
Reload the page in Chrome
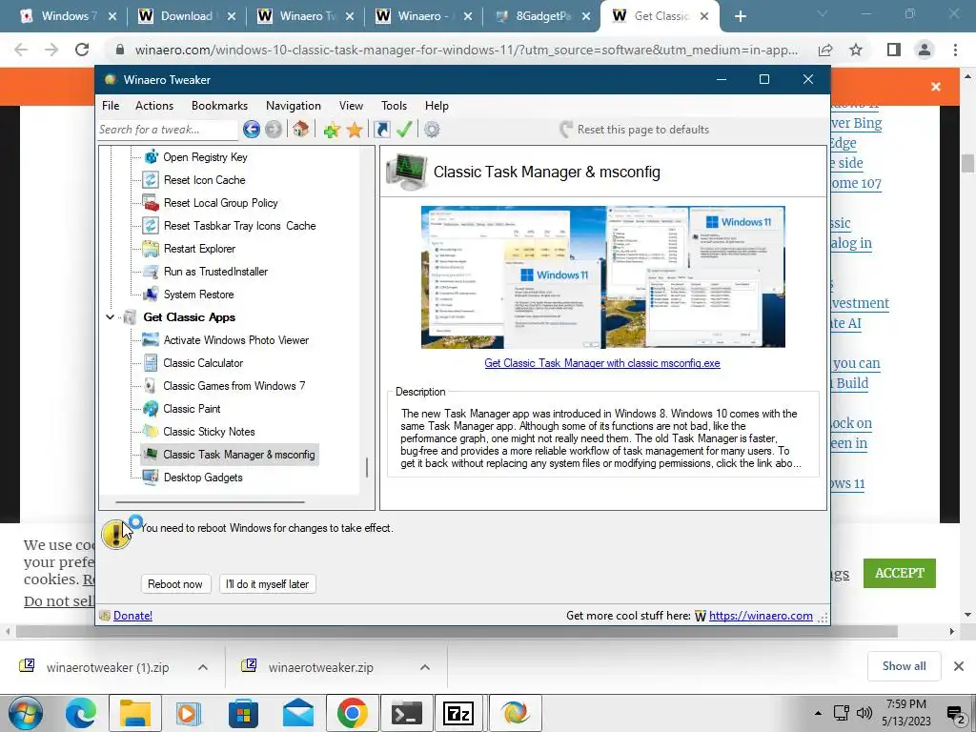point(82,50)
